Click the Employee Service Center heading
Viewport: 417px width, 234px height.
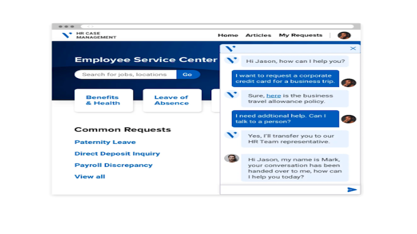[146, 59]
